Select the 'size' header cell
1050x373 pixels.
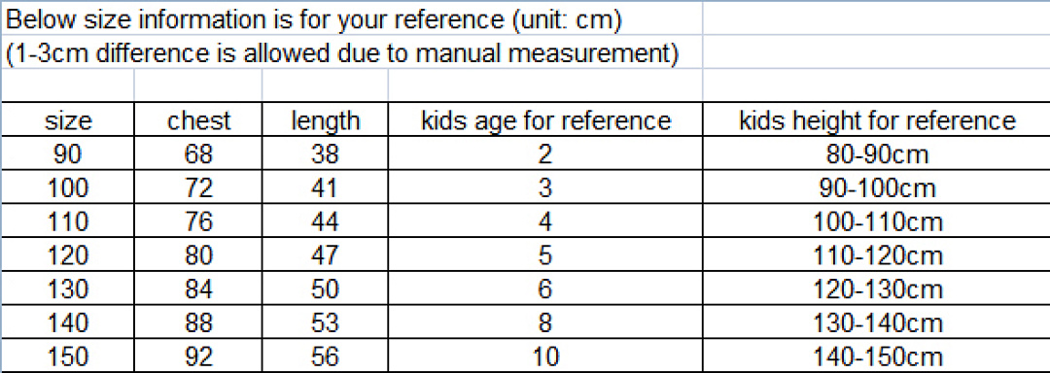click(68, 121)
